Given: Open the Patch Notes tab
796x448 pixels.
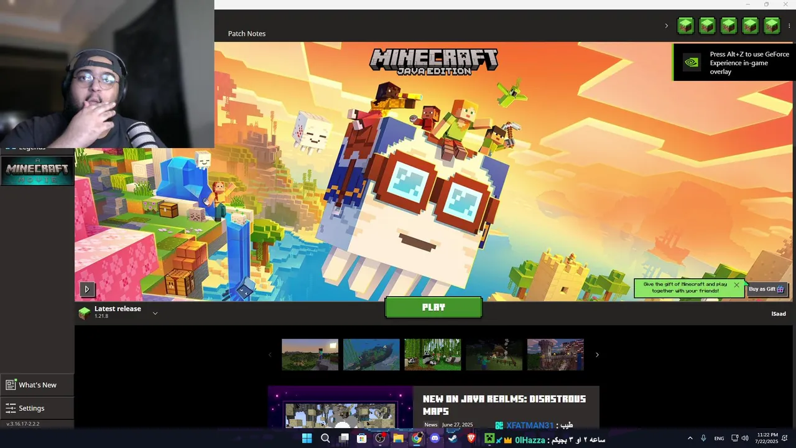Looking at the screenshot, I should (247, 34).
